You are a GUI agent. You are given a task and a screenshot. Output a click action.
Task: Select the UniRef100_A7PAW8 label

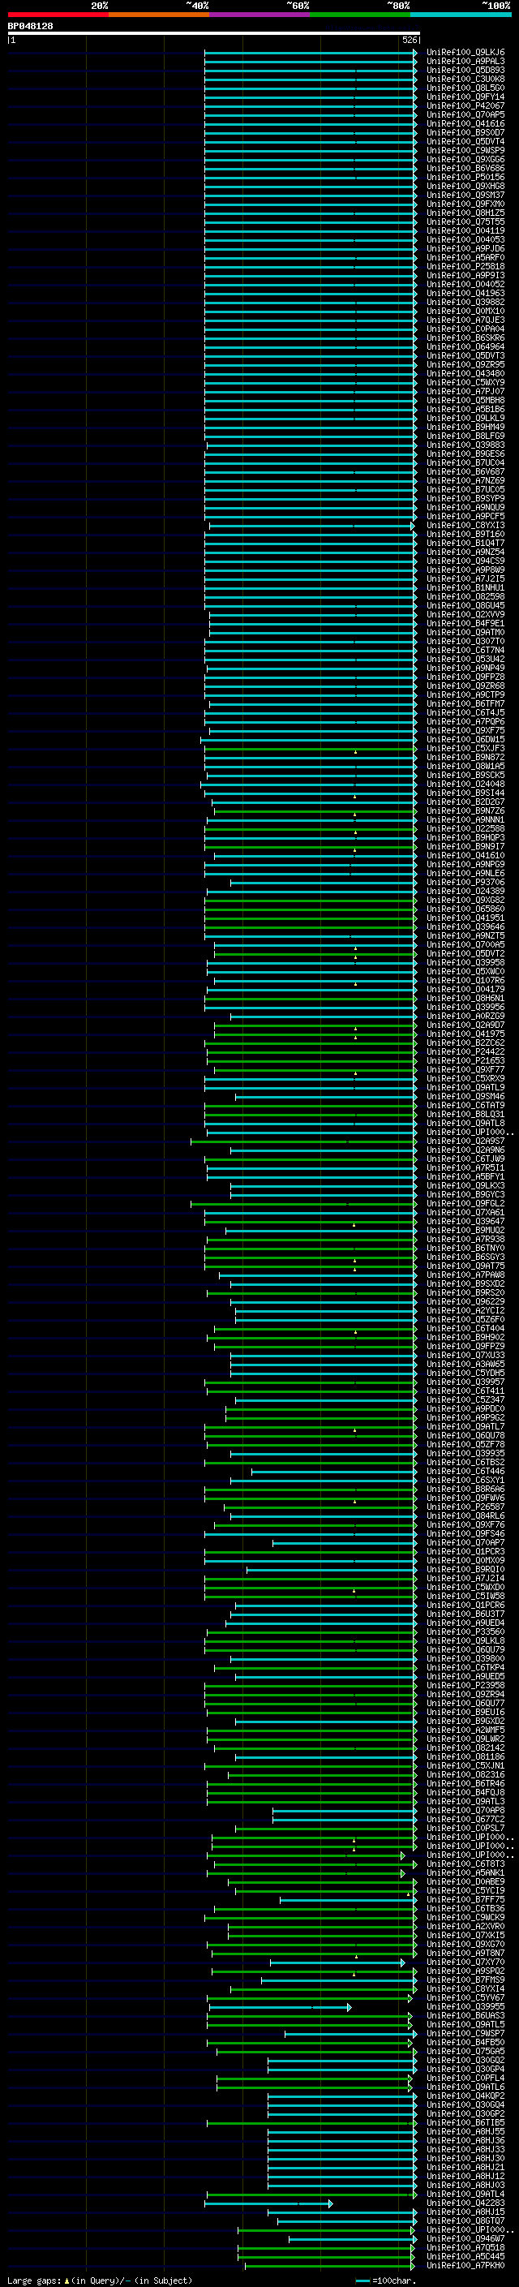(x=465, y=1276)
